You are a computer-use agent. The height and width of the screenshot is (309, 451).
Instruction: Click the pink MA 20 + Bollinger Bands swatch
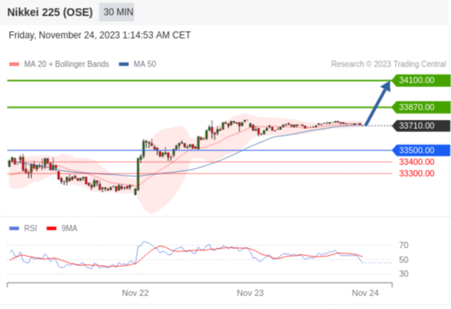tap(14, 64)
